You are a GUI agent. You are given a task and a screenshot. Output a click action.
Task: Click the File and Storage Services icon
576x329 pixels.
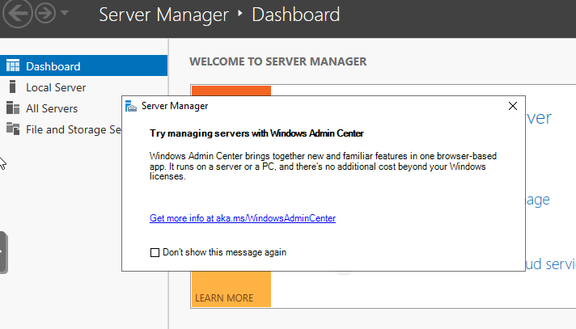pyautogui.click(x=13, y=129)
